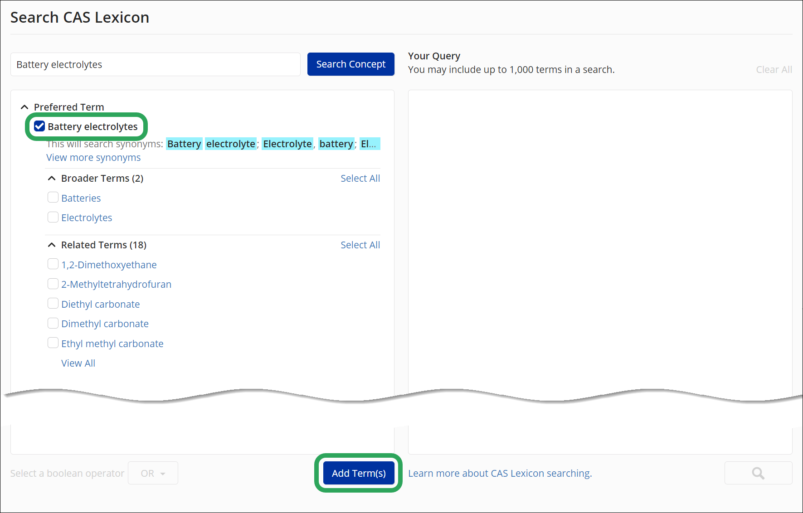Tick the 2-Methyltetrahydrofuran checkbox
Viewport: 803px width, 513px height.
point(53,284)
